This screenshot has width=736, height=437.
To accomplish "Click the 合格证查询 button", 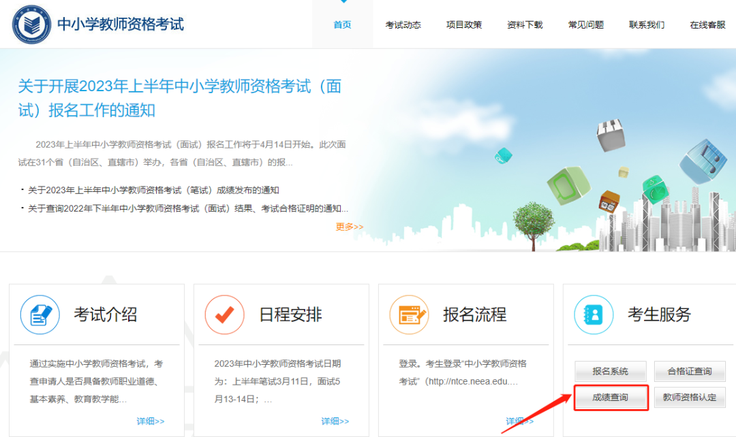I will click(690, 372).
